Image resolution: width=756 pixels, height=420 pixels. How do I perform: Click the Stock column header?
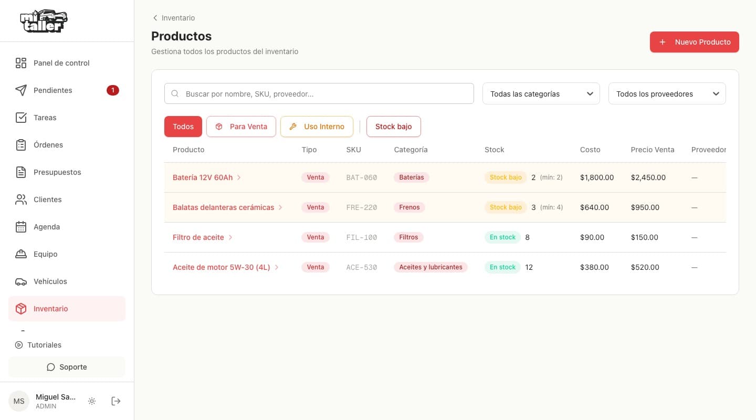click(x=494, y=150)
